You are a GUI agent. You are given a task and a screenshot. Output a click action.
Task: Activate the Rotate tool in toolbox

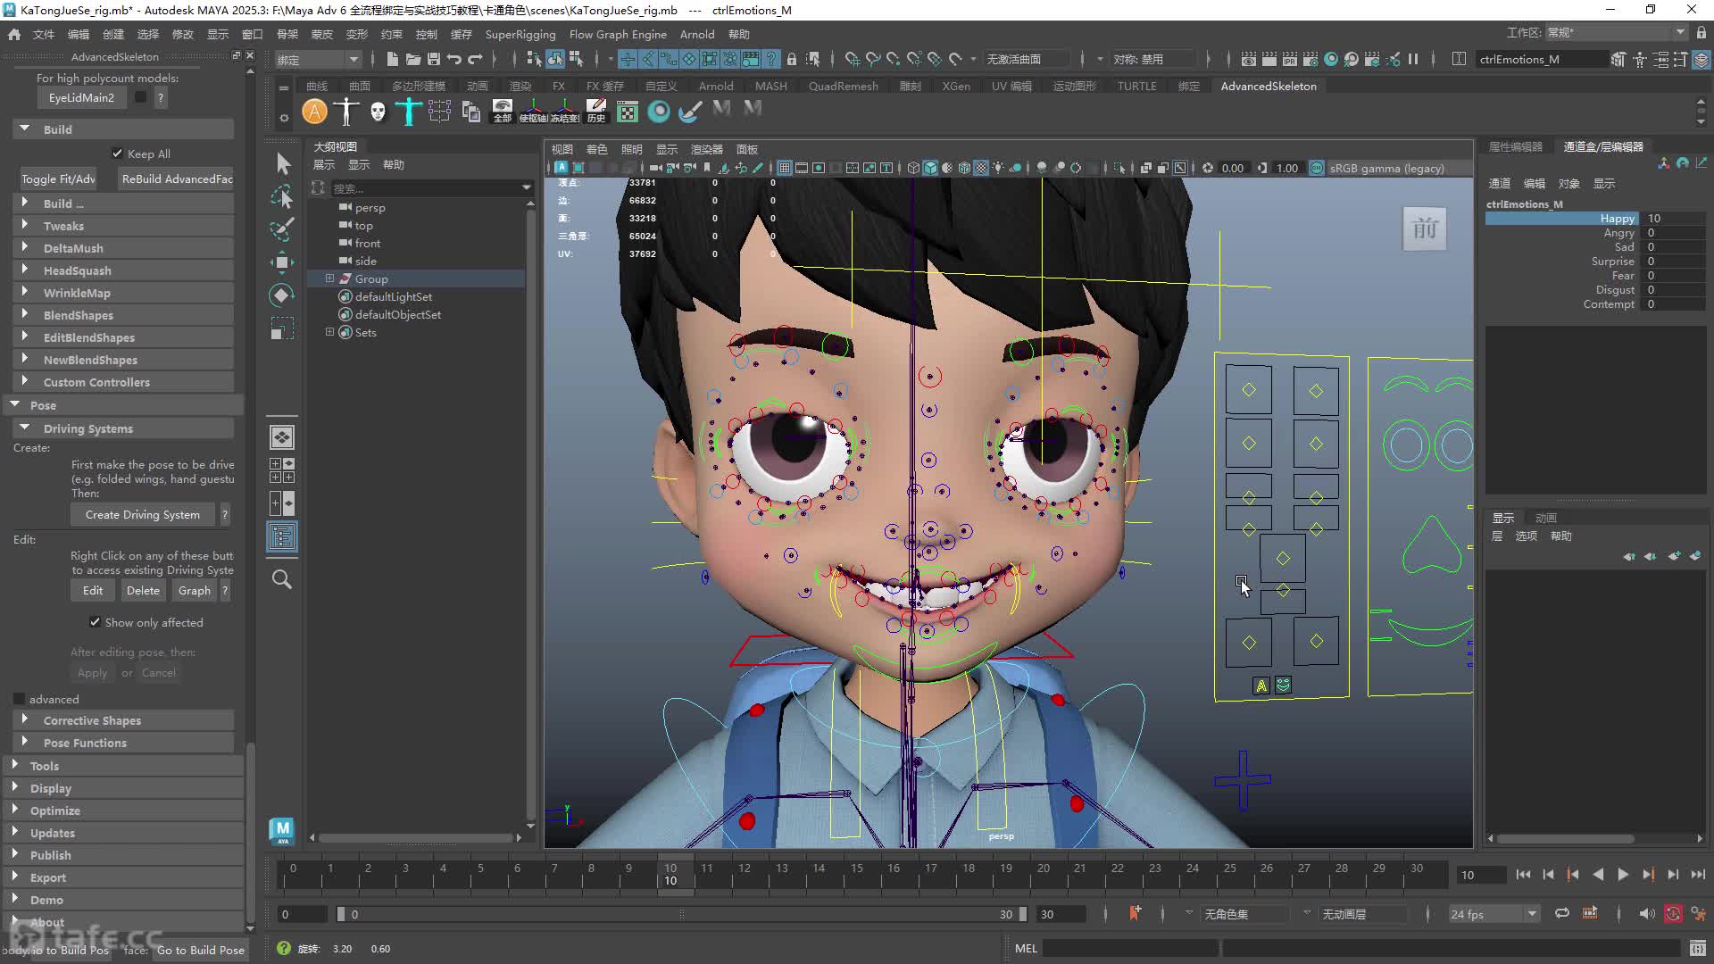click(x=282, y=295)
